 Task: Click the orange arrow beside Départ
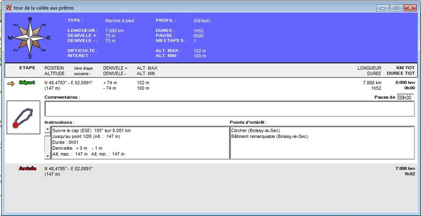pos(11,83)
